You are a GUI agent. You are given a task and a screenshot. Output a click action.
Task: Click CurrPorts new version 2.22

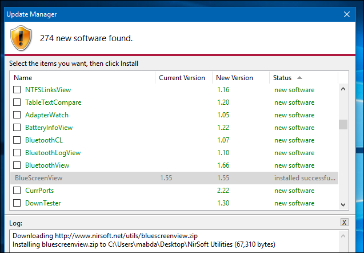[223, 190]
